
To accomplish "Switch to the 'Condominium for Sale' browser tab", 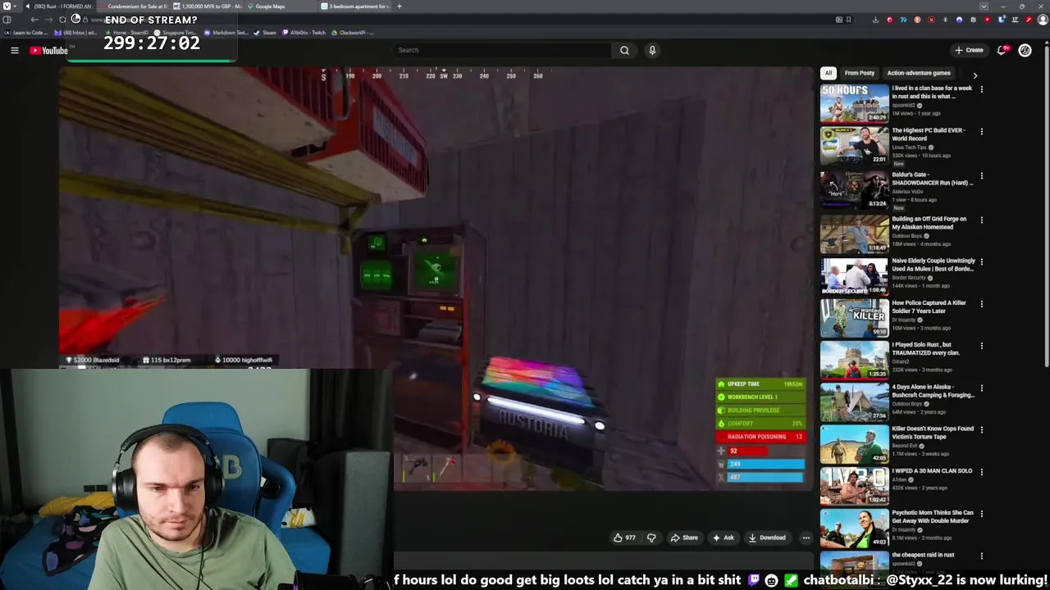I will click(x=133, y=7).
